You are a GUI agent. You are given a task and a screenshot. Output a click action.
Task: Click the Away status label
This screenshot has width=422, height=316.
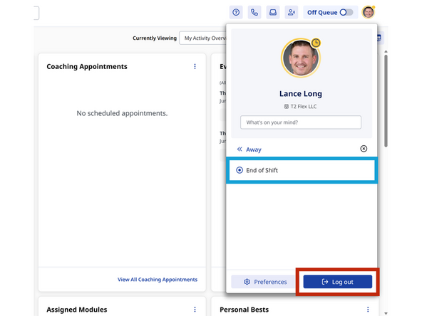[254, 149]
